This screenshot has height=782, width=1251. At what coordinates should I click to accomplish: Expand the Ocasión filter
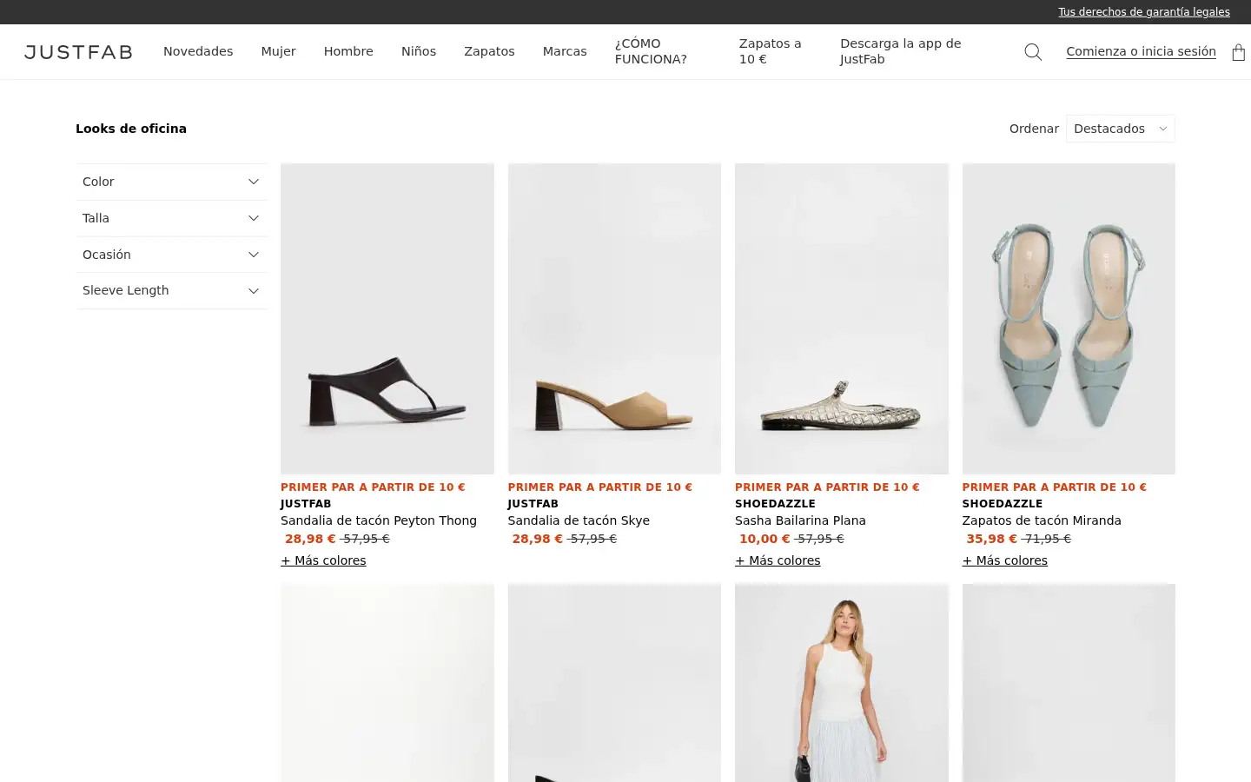171,255
